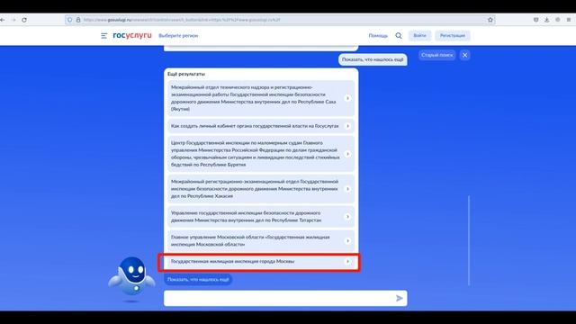This screenshot has width=576, height=324.
Task: Open the Межрайонный регистрационно-экзаменационный отдел Хакасия result
Action: pos(261,189)
